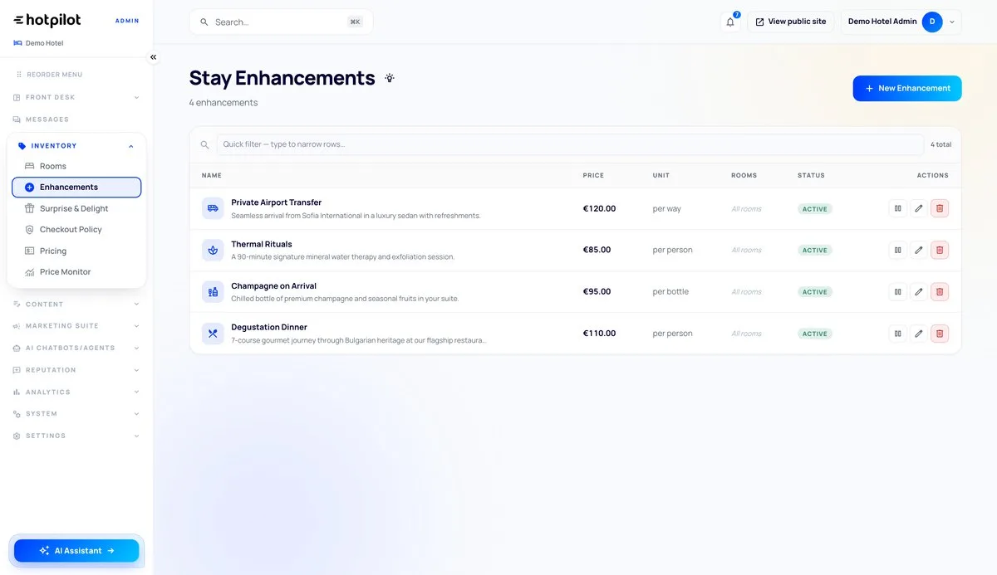Screen dimensions: 997x575
Task: Click the Degustation Dinner name
Action: click(269, 327)
